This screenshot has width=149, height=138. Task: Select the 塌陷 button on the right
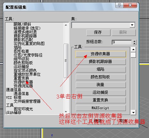pyautogui.click(x=101, y=69)
